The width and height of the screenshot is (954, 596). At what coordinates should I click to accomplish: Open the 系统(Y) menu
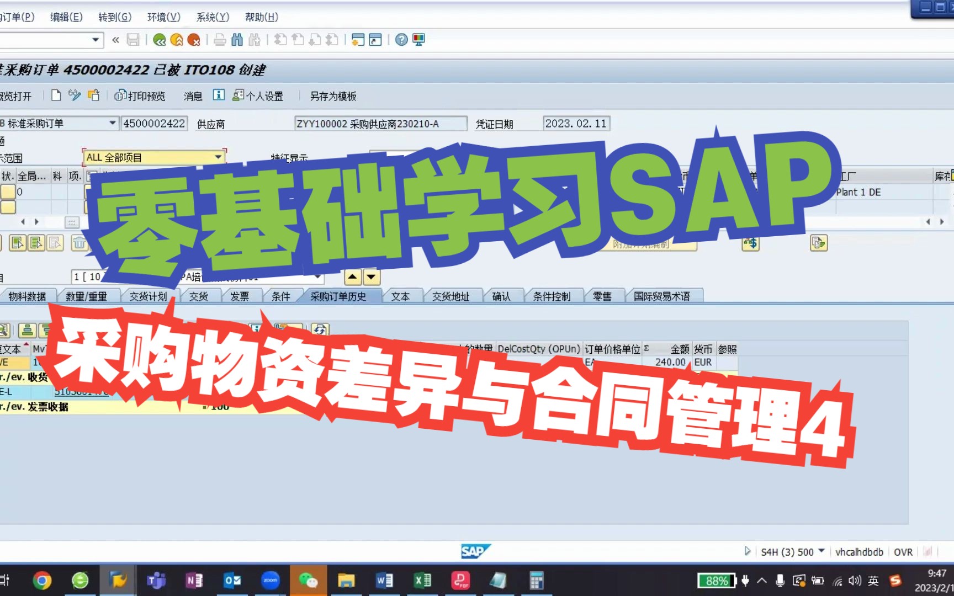212,17
